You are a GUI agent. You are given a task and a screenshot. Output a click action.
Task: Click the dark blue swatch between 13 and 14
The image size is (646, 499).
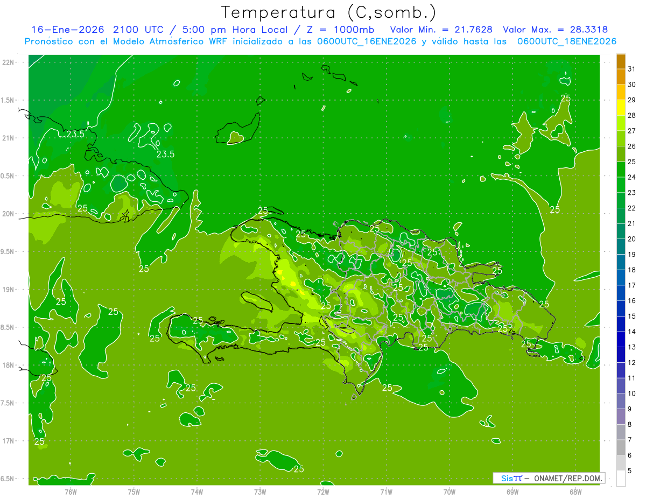point(621,339)
